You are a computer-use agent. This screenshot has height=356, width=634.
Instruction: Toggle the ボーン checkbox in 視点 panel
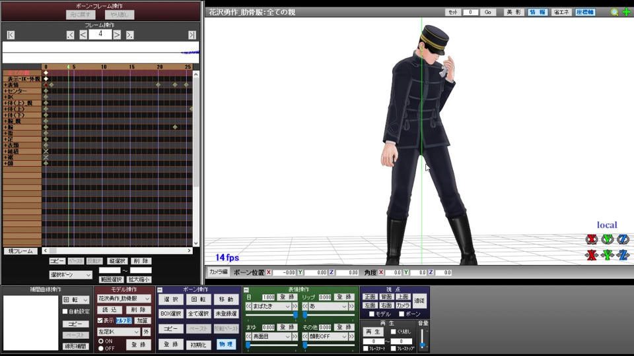(402, 314)
